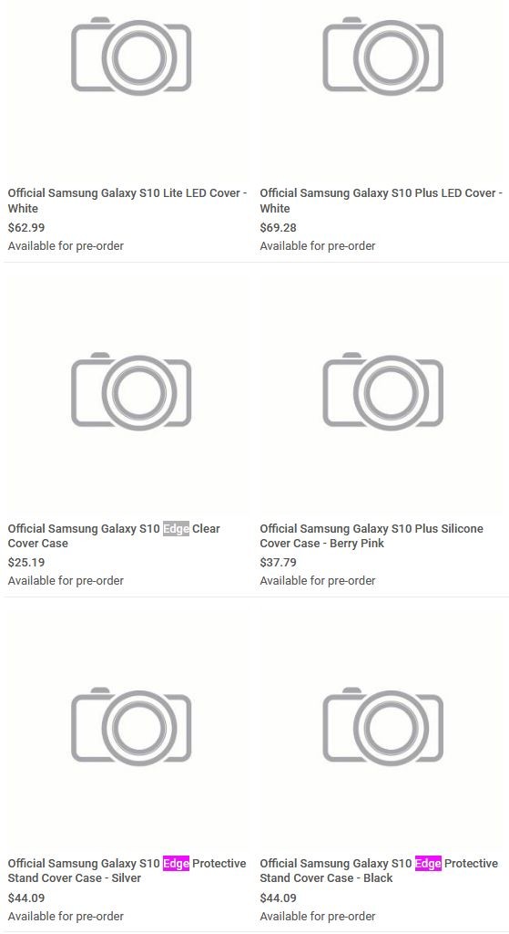
Task: Click the S10 Lite LED Cover placeholder image
Action: tap(131, 56)
